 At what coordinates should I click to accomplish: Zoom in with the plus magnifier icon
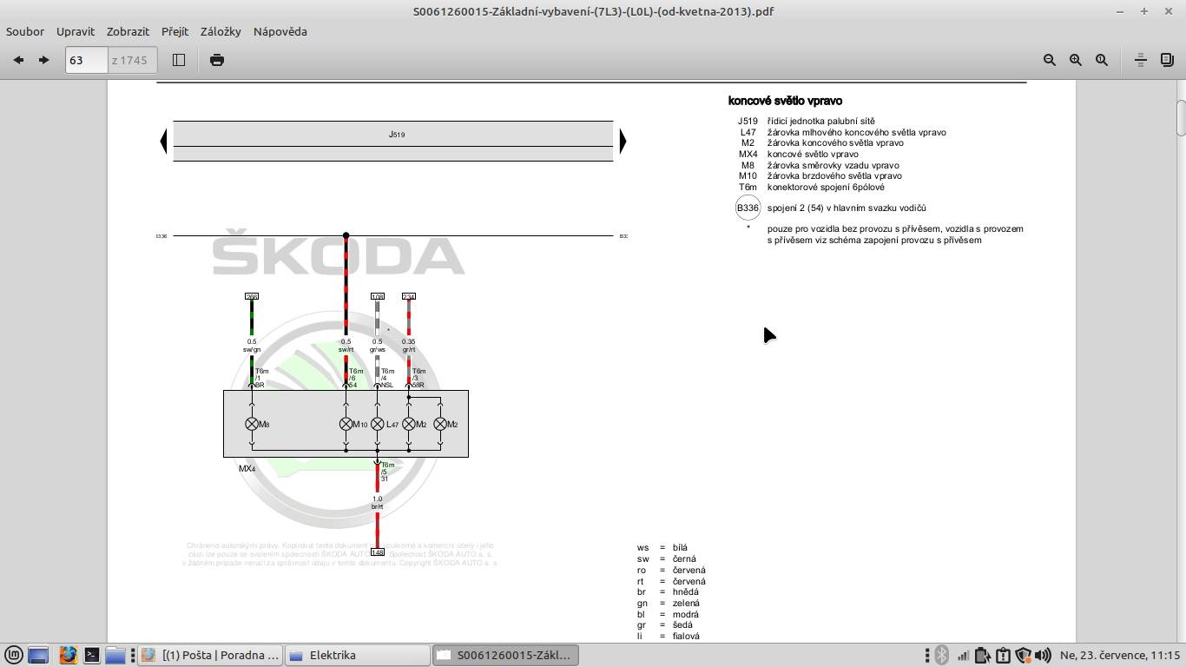pos(1076,60)
